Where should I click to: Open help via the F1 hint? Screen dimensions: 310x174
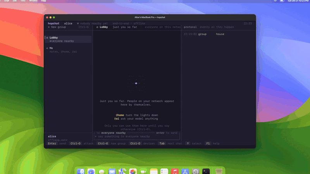212,143
